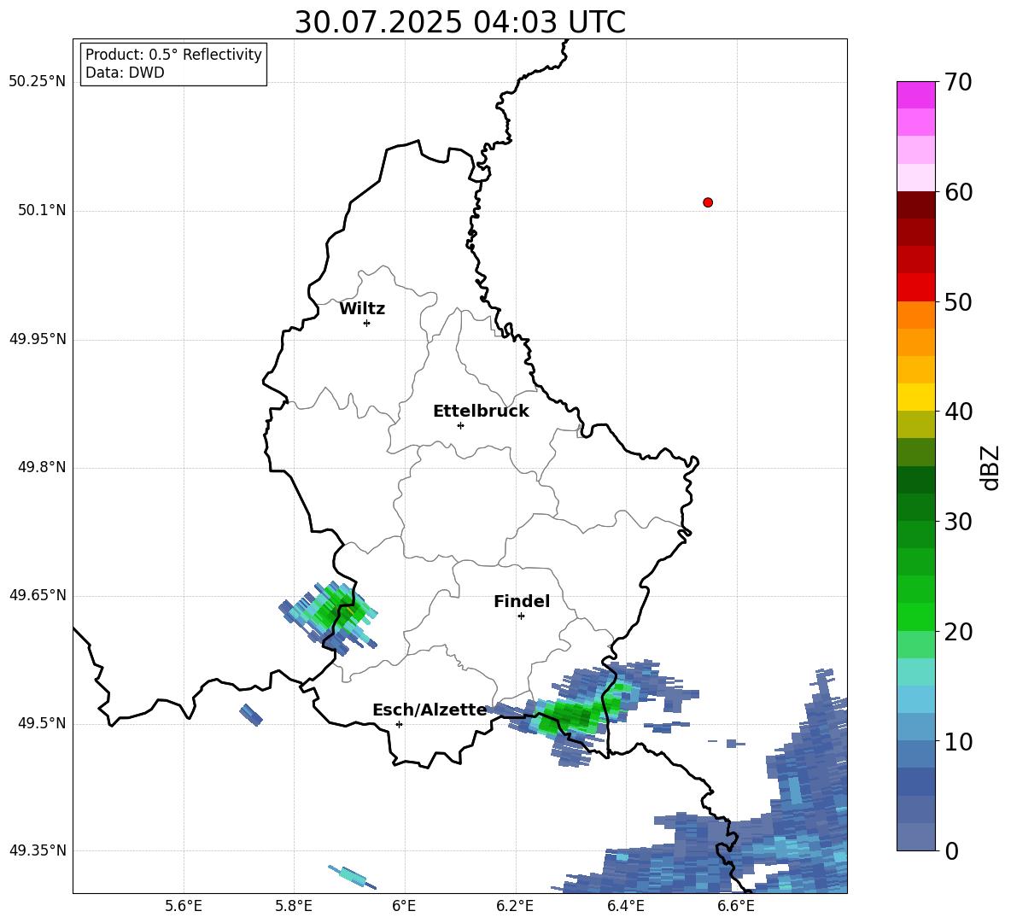Click the 6.2°E longitude label

pyautogui.click(x=515, y=906)
